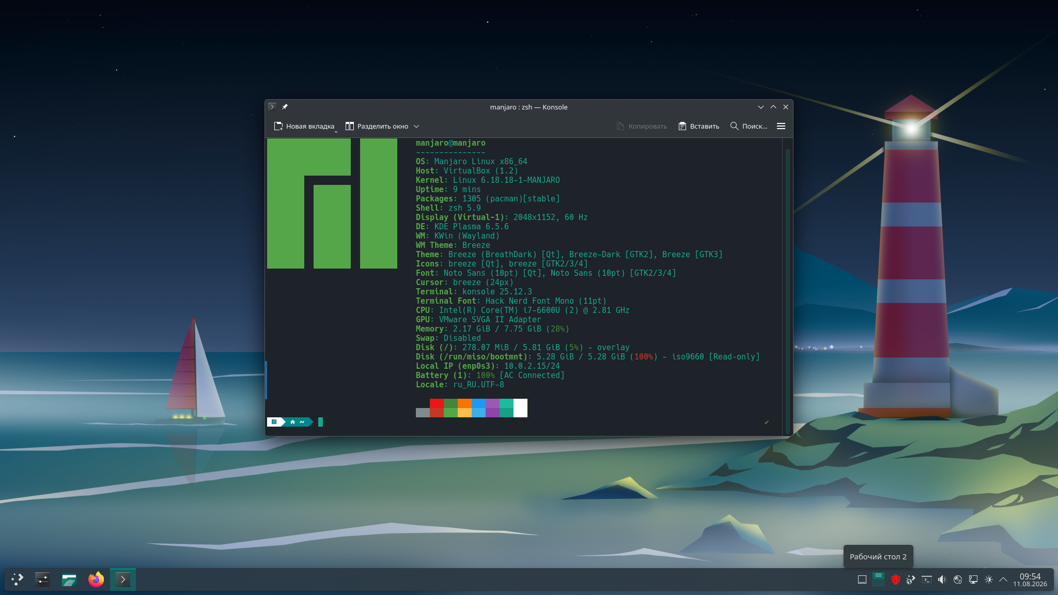The image size is (1058, 595).
Task: Click the manjaro@manjaro header text
Action: coord(450,143)
